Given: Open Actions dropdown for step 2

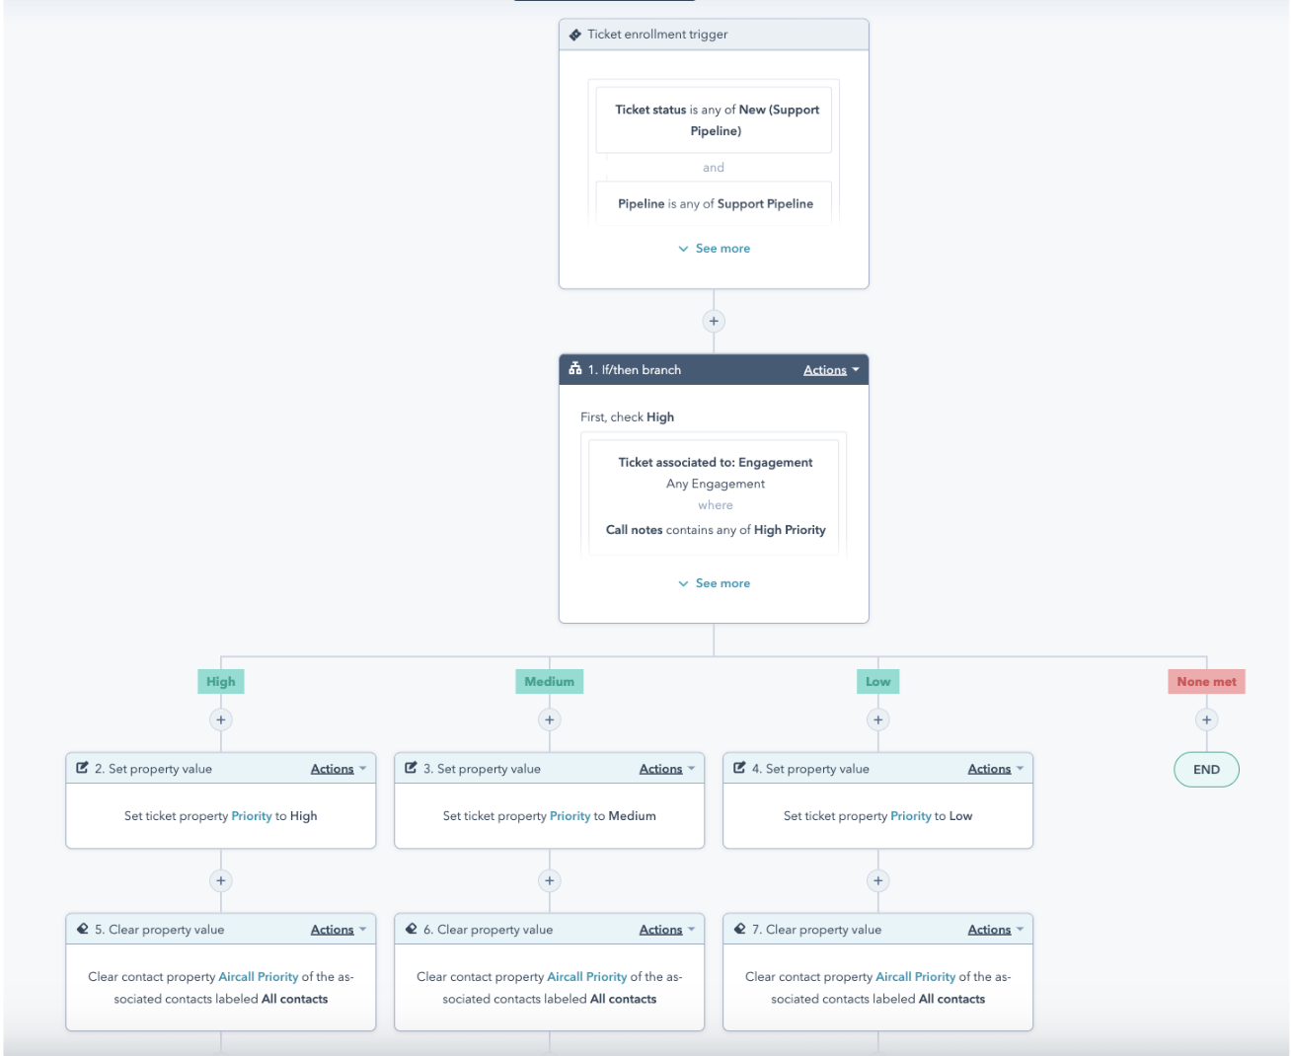Looking at the screenshot, I should (x=339, y=769).
